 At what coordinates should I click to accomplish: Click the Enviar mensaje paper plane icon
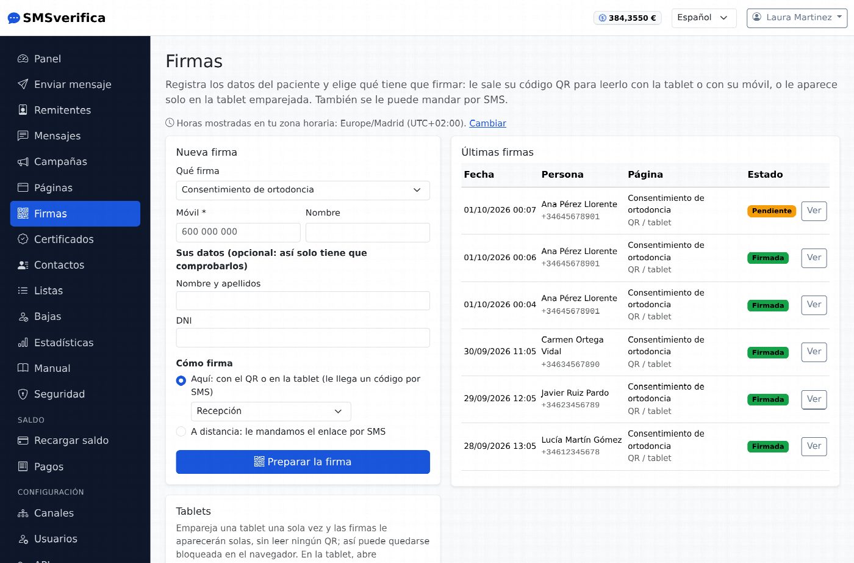point(23,84)
